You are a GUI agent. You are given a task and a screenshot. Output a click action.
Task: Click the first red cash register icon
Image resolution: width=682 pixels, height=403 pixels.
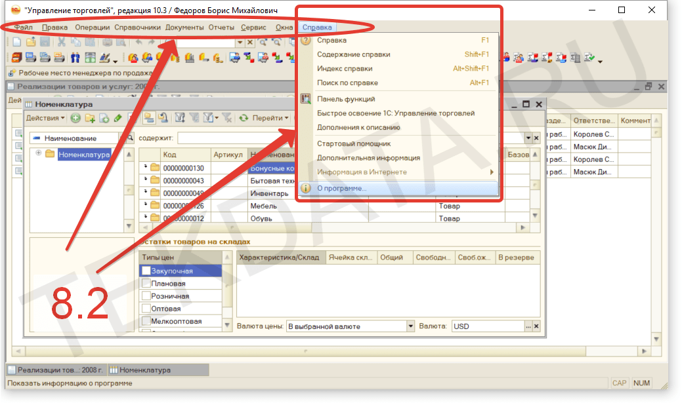tap(16, 57)
